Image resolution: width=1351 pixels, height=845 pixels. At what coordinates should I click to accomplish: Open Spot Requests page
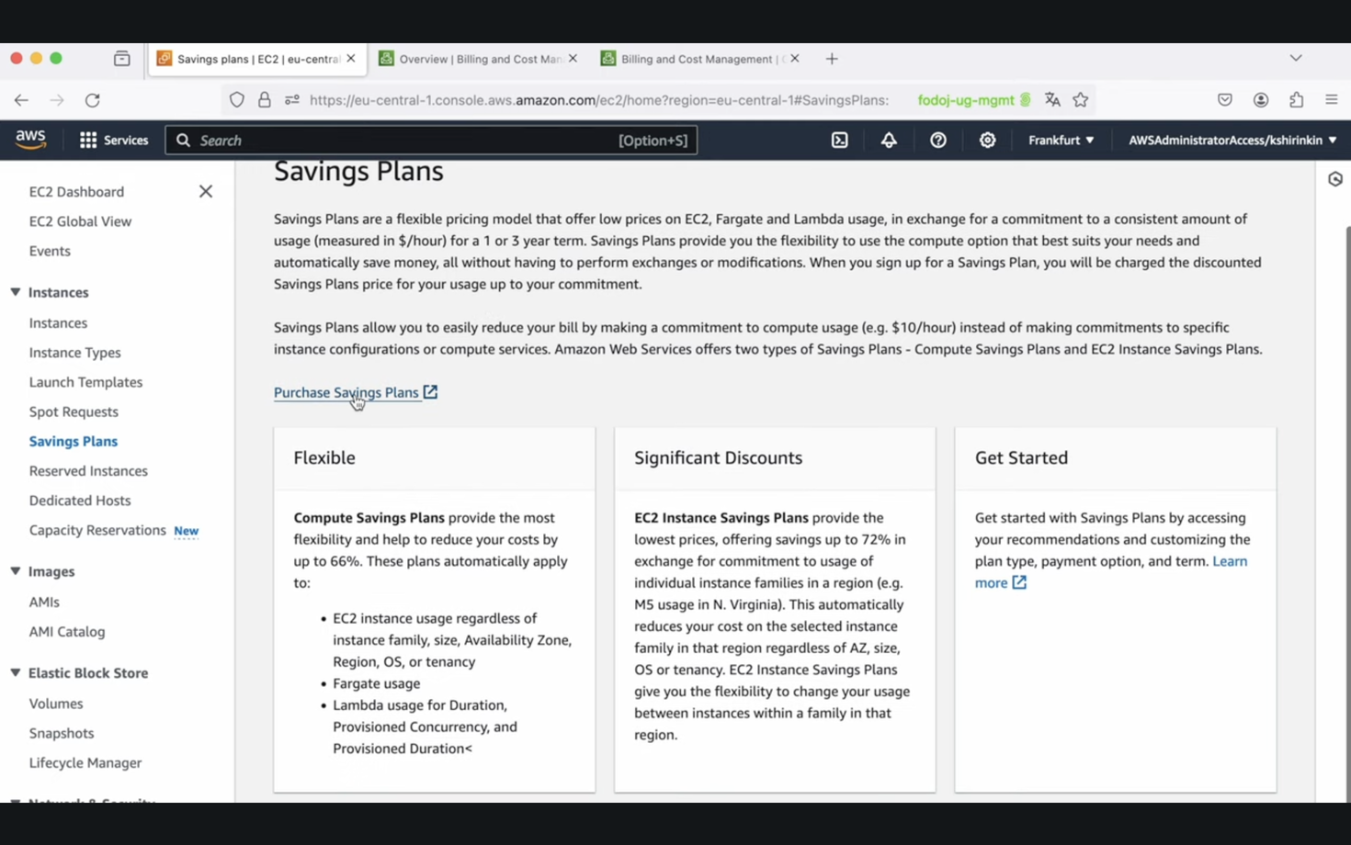tap(74, 411)
